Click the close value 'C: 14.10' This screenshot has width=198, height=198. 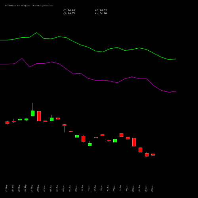[69, 10]
